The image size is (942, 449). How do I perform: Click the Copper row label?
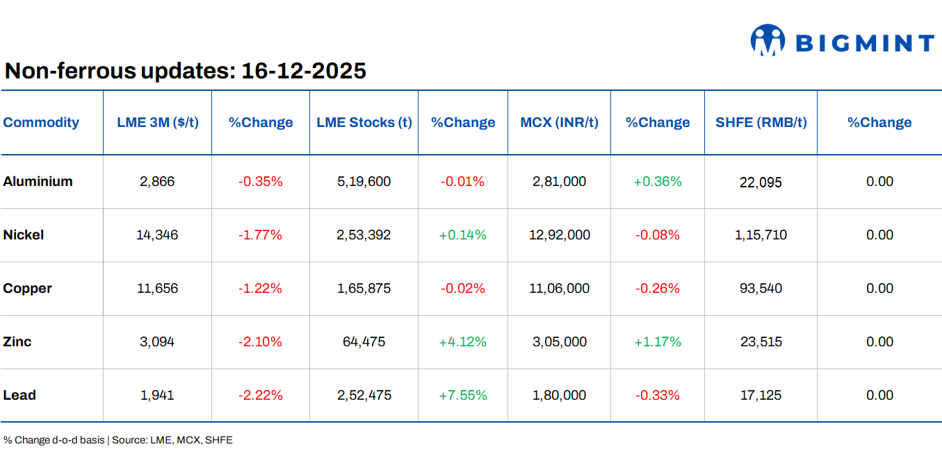pos(27,289)
